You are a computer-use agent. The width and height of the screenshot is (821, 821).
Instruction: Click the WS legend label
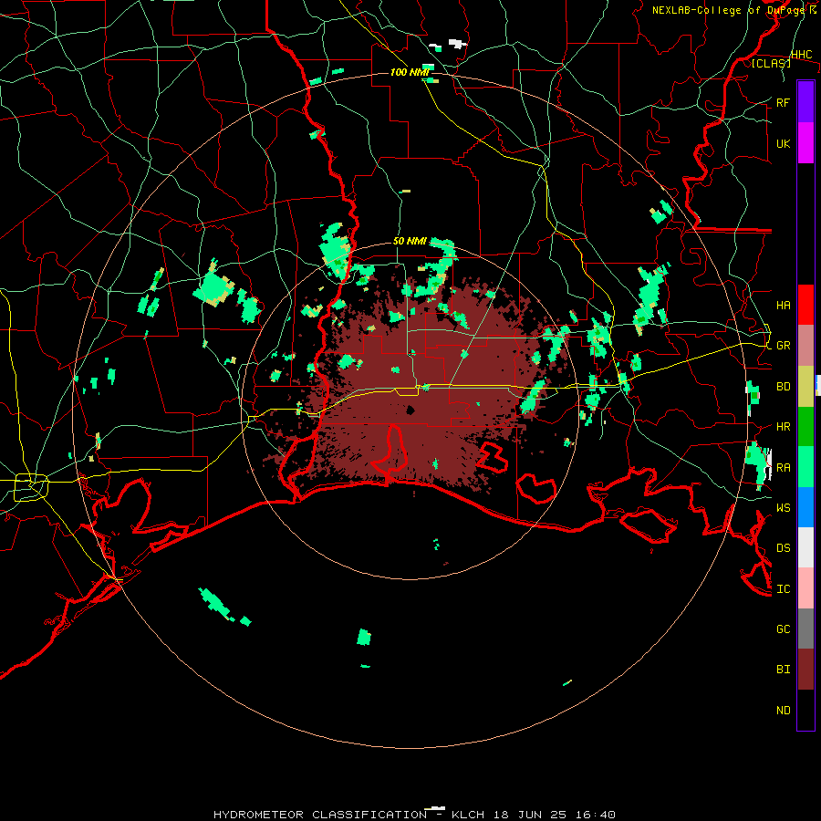784,508
